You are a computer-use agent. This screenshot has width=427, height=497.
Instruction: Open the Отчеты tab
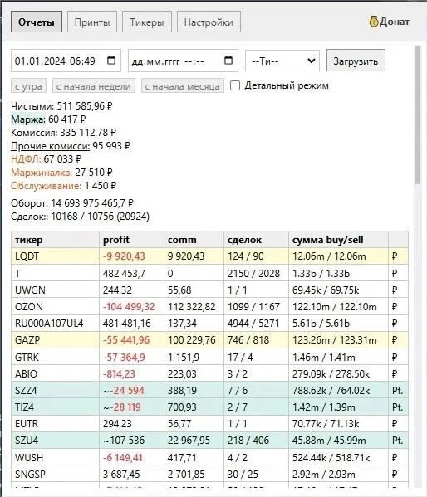(x=37, y=22)
